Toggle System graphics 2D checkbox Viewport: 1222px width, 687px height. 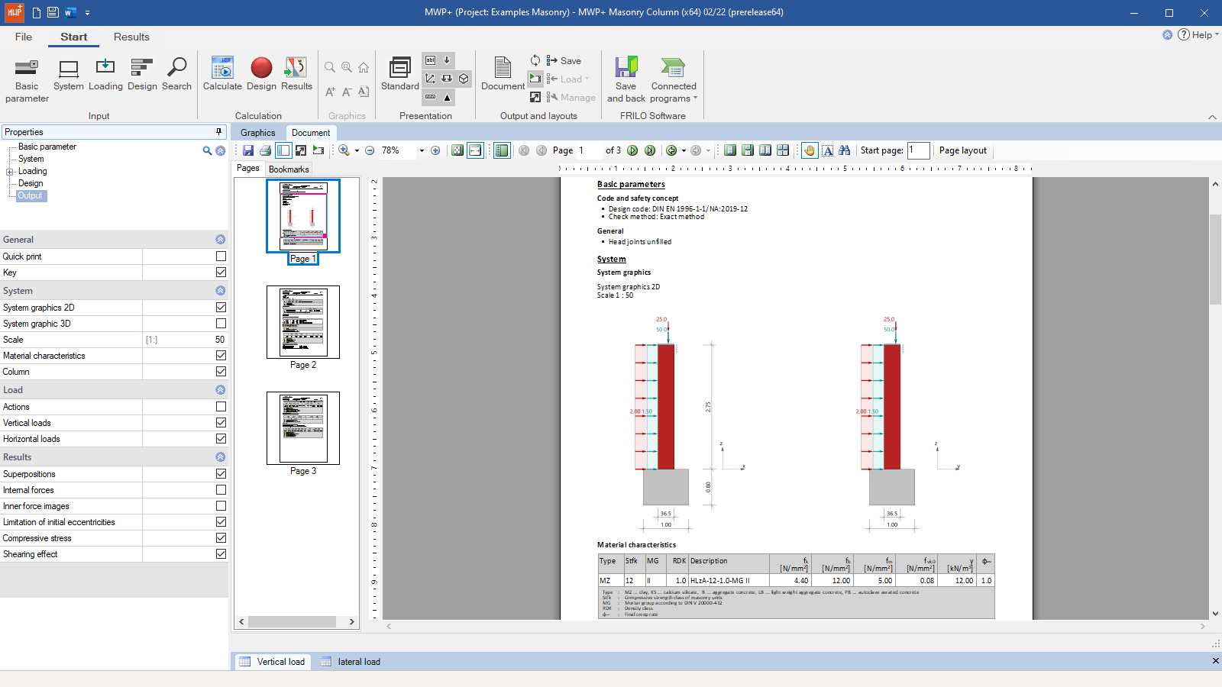pos(221,308)
